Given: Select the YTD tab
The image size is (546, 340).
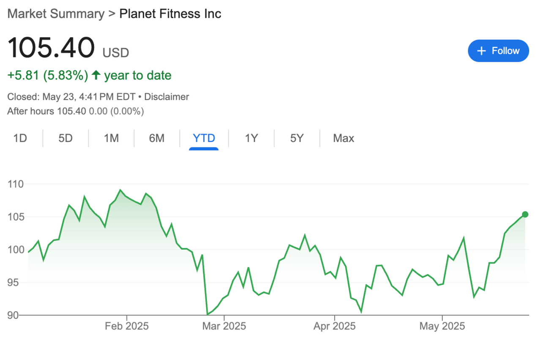Looking at the screenshot, I should (x=204, y=138).
